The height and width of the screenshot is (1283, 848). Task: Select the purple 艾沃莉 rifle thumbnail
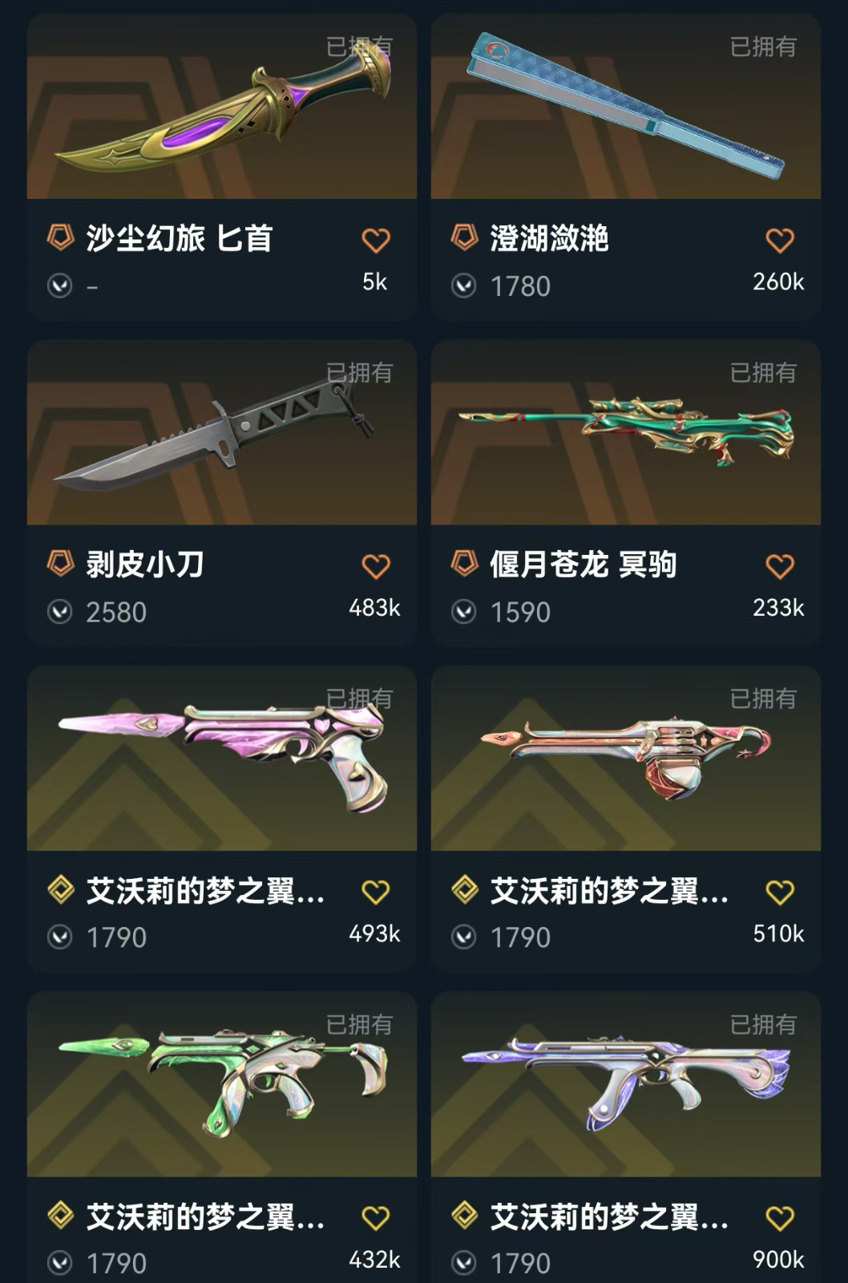tap(626, 1085)
